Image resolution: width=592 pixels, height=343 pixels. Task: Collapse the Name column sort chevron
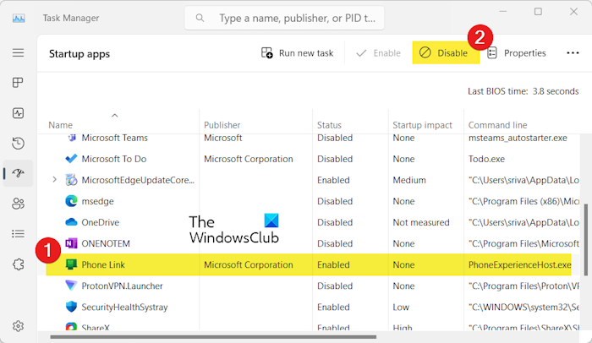(x=115, y=115)
